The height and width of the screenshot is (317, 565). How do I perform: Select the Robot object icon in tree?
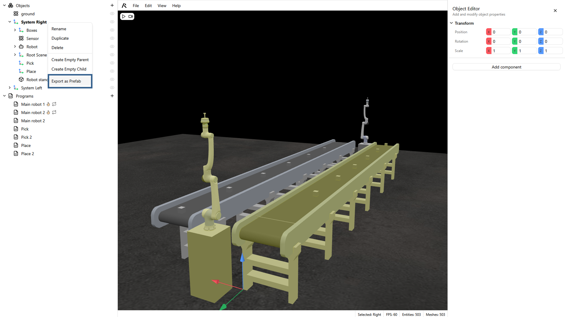coord(21,47)
